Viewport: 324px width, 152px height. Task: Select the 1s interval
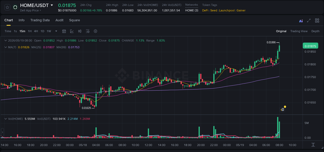(x=15, y=31)
